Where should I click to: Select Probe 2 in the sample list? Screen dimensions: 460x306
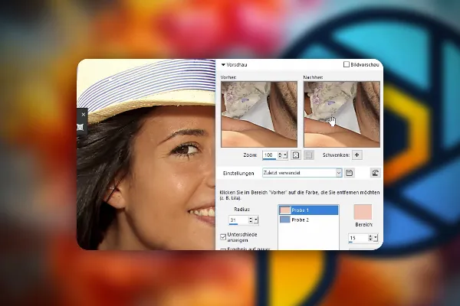pos(309,220)
